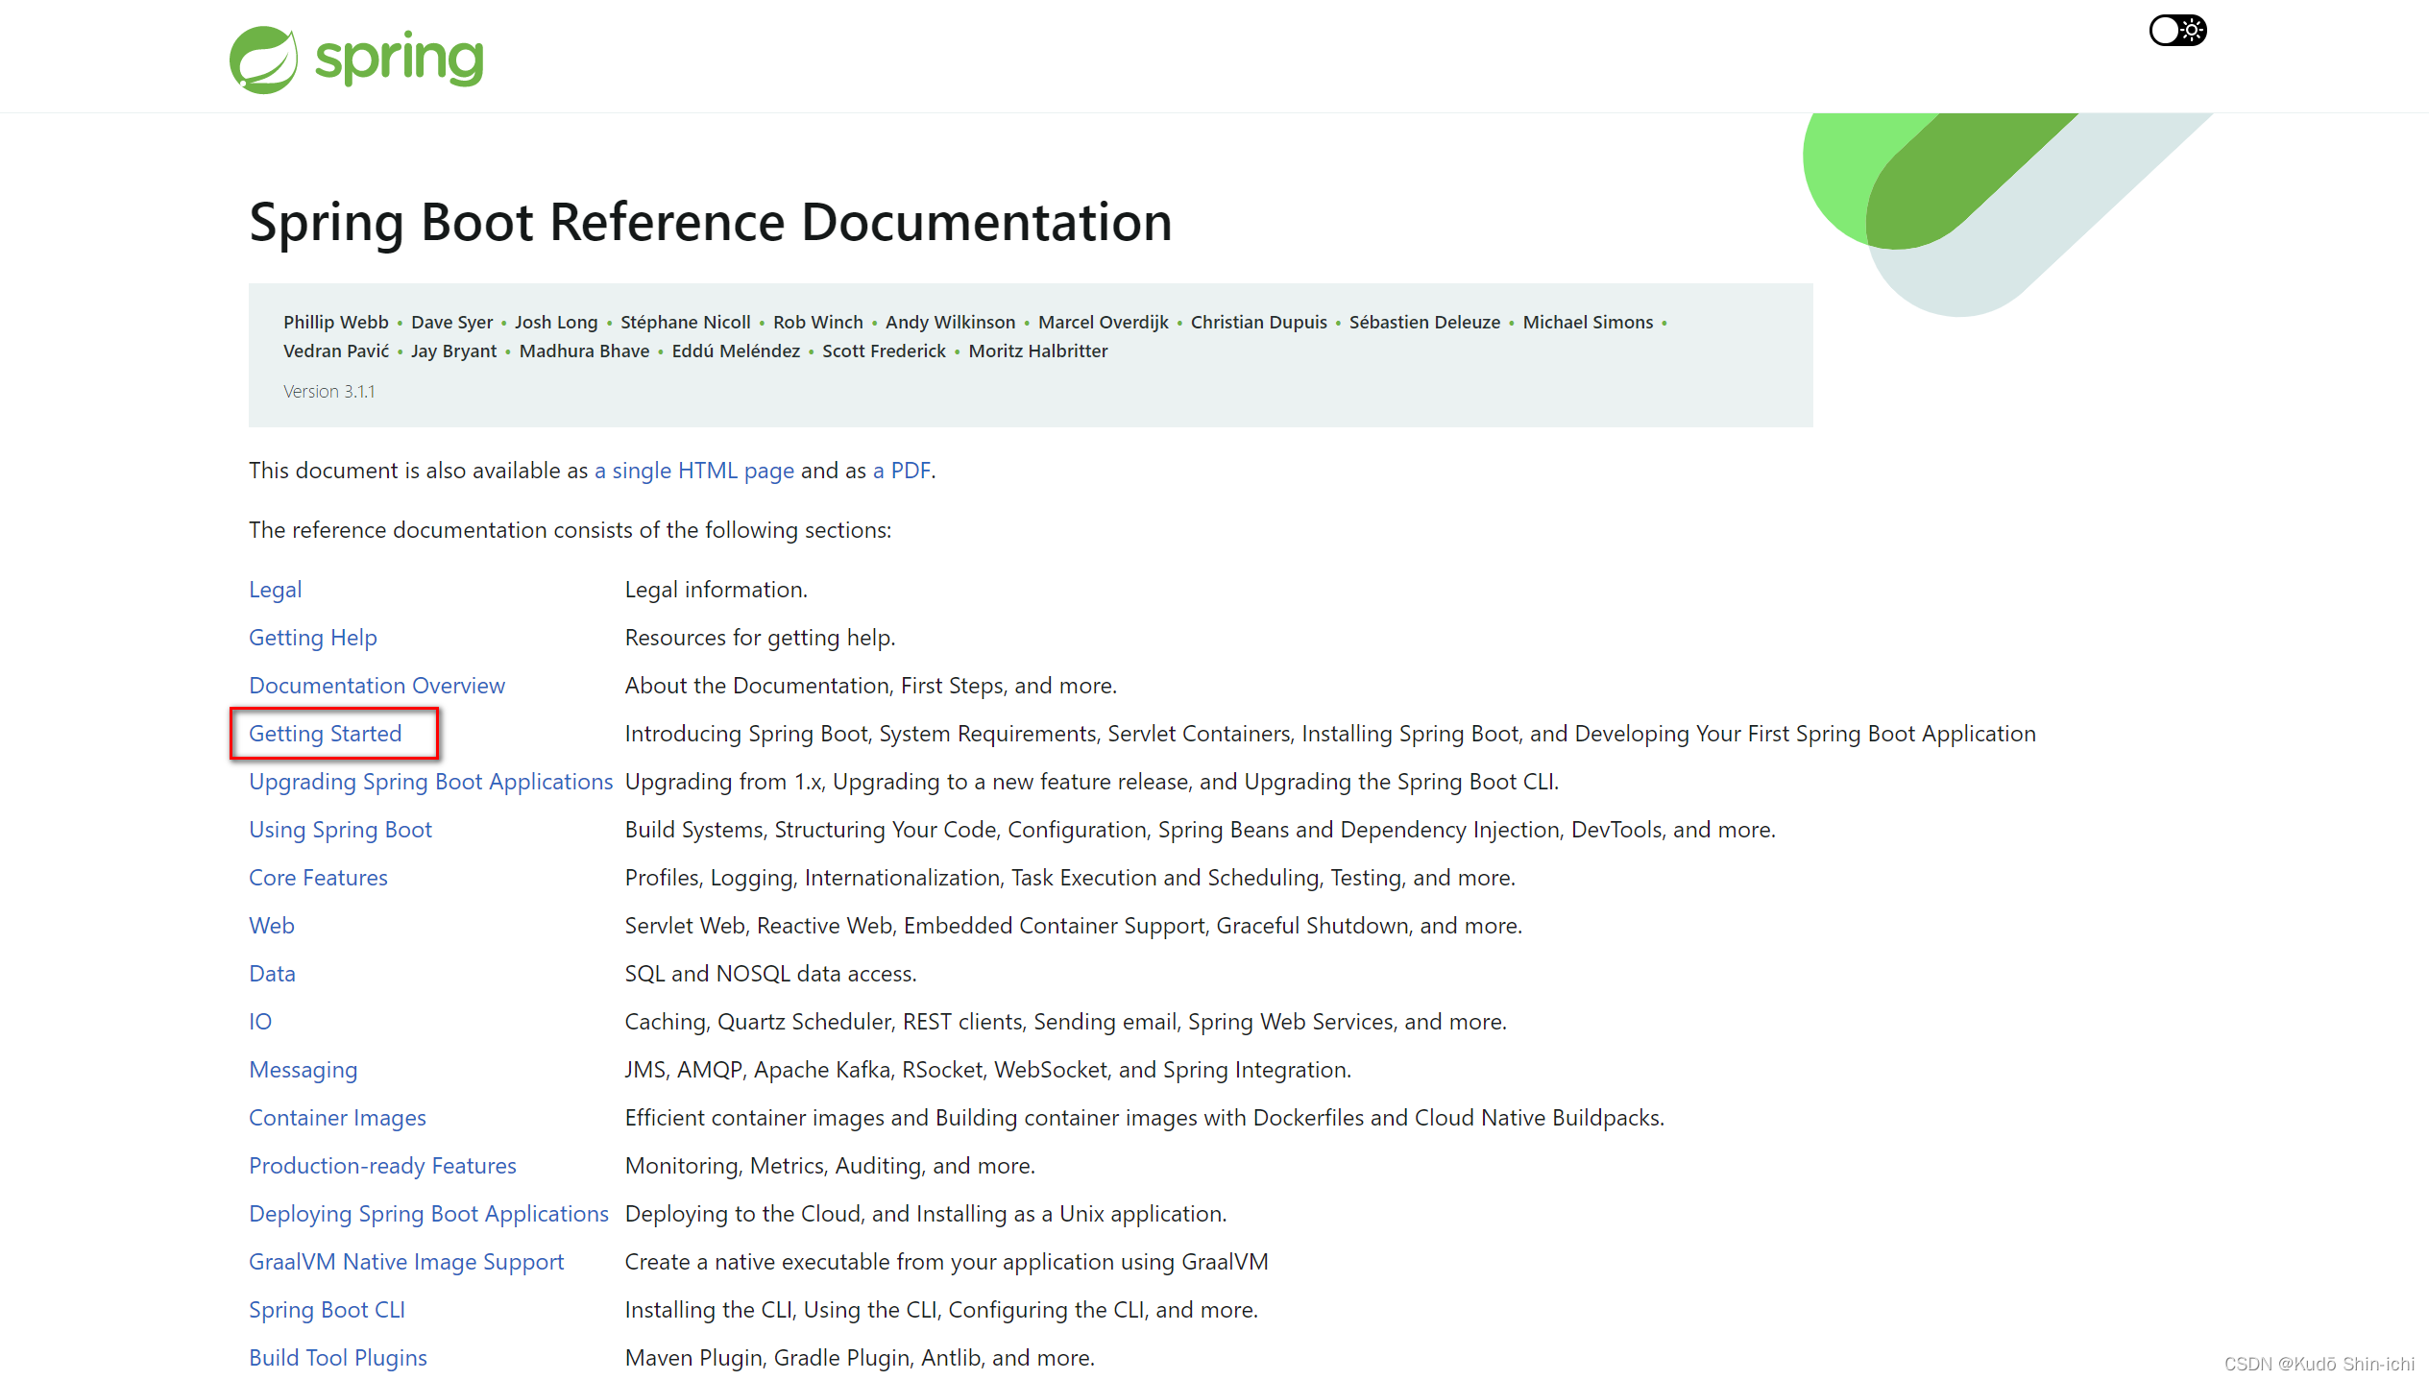Click the Spring Boot Reference Documentation heading

[x=711, y=223]
